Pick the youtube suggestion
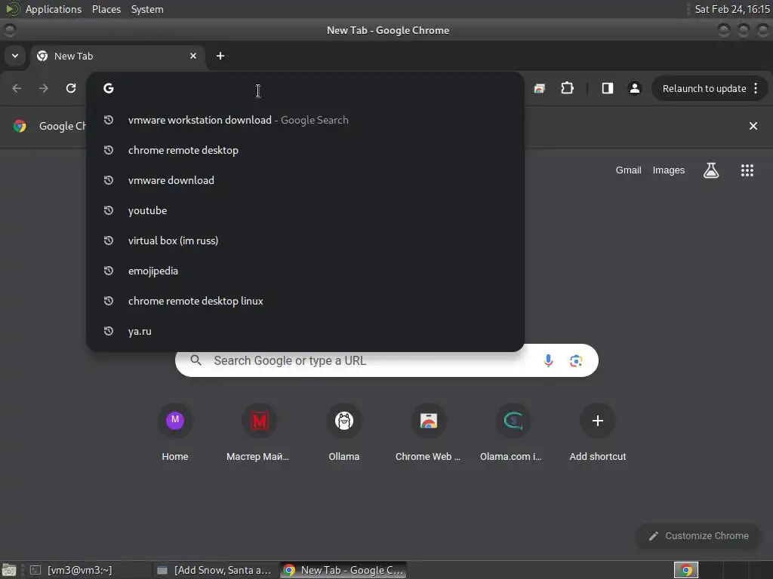 (305, 211)
